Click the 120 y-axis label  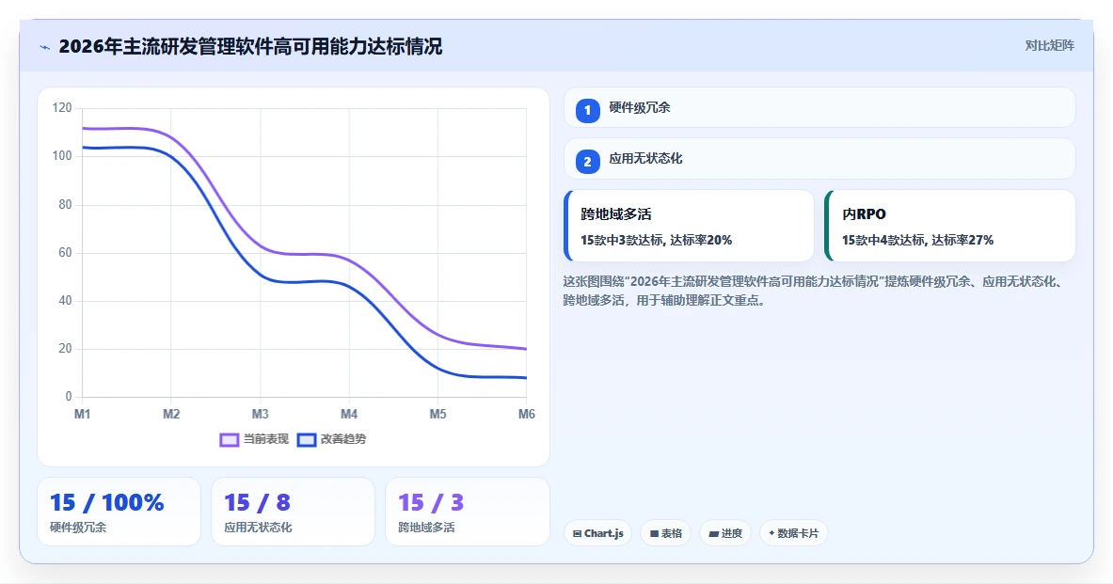[x=62, y=108]
